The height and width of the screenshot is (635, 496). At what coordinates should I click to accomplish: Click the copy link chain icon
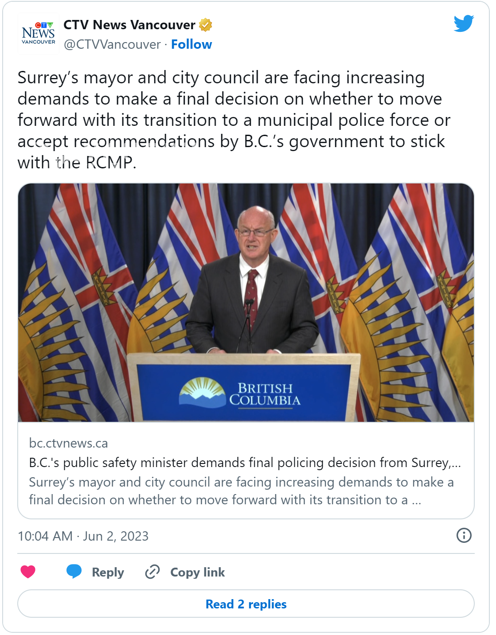(152, 572)
